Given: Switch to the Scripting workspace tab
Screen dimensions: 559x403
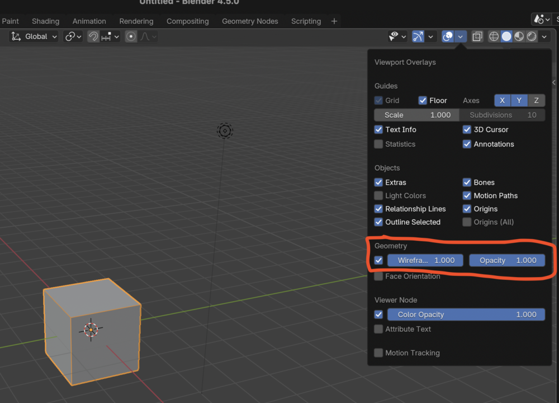Looking at the screenshot, I should pyautogui.click(x=306, y=21).
